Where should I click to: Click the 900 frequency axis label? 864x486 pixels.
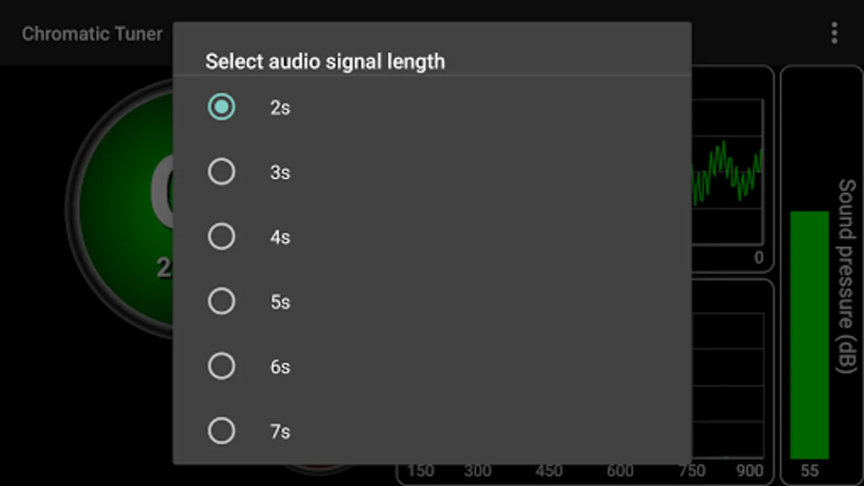(750, 470)
